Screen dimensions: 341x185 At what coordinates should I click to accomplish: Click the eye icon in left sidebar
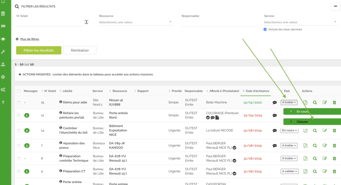3,39
